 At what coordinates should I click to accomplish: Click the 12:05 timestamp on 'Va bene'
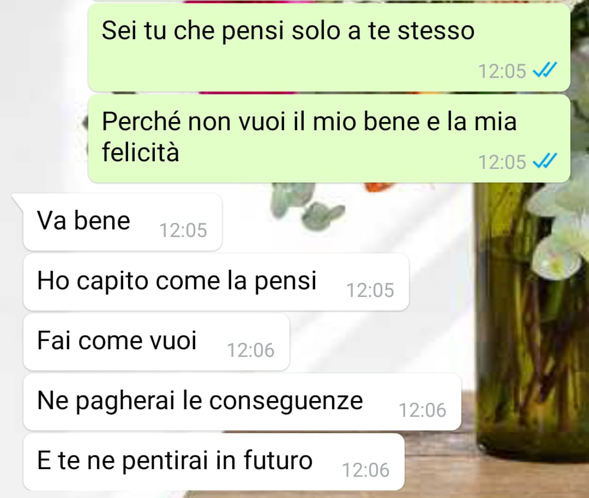pos(183,230)
